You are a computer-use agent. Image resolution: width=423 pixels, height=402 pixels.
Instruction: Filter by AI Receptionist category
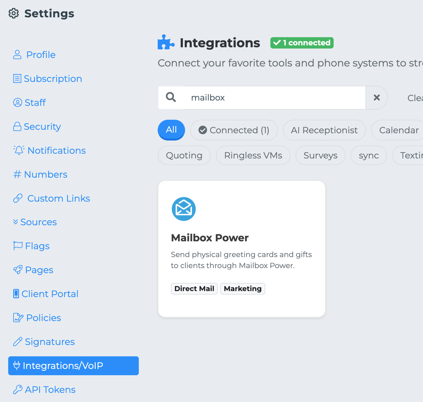(x=324, y=130)
